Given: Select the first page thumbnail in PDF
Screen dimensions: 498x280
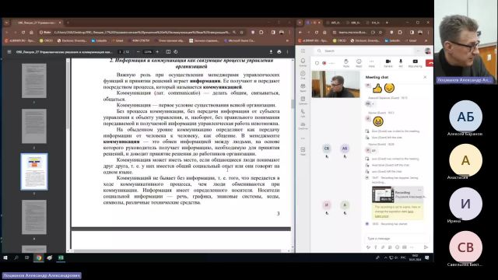Looking at the screenshot, I should (x=34, y=81).
